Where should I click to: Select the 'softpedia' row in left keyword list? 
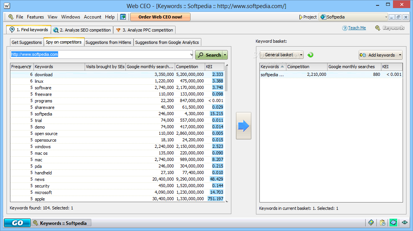[117, 114]
